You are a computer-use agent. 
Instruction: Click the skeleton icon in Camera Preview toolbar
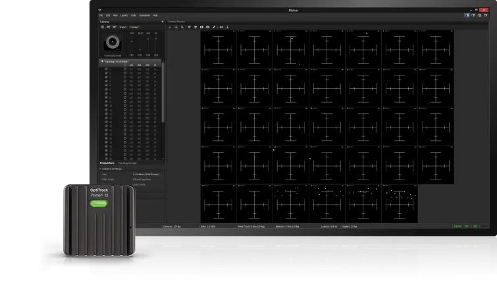pyautogui.click(x=170, y=27)
